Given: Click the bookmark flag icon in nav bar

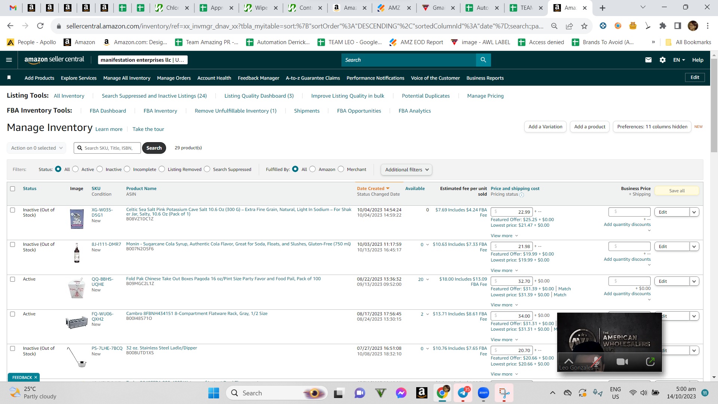Looking at the screenshot, I should coord(9,78).
